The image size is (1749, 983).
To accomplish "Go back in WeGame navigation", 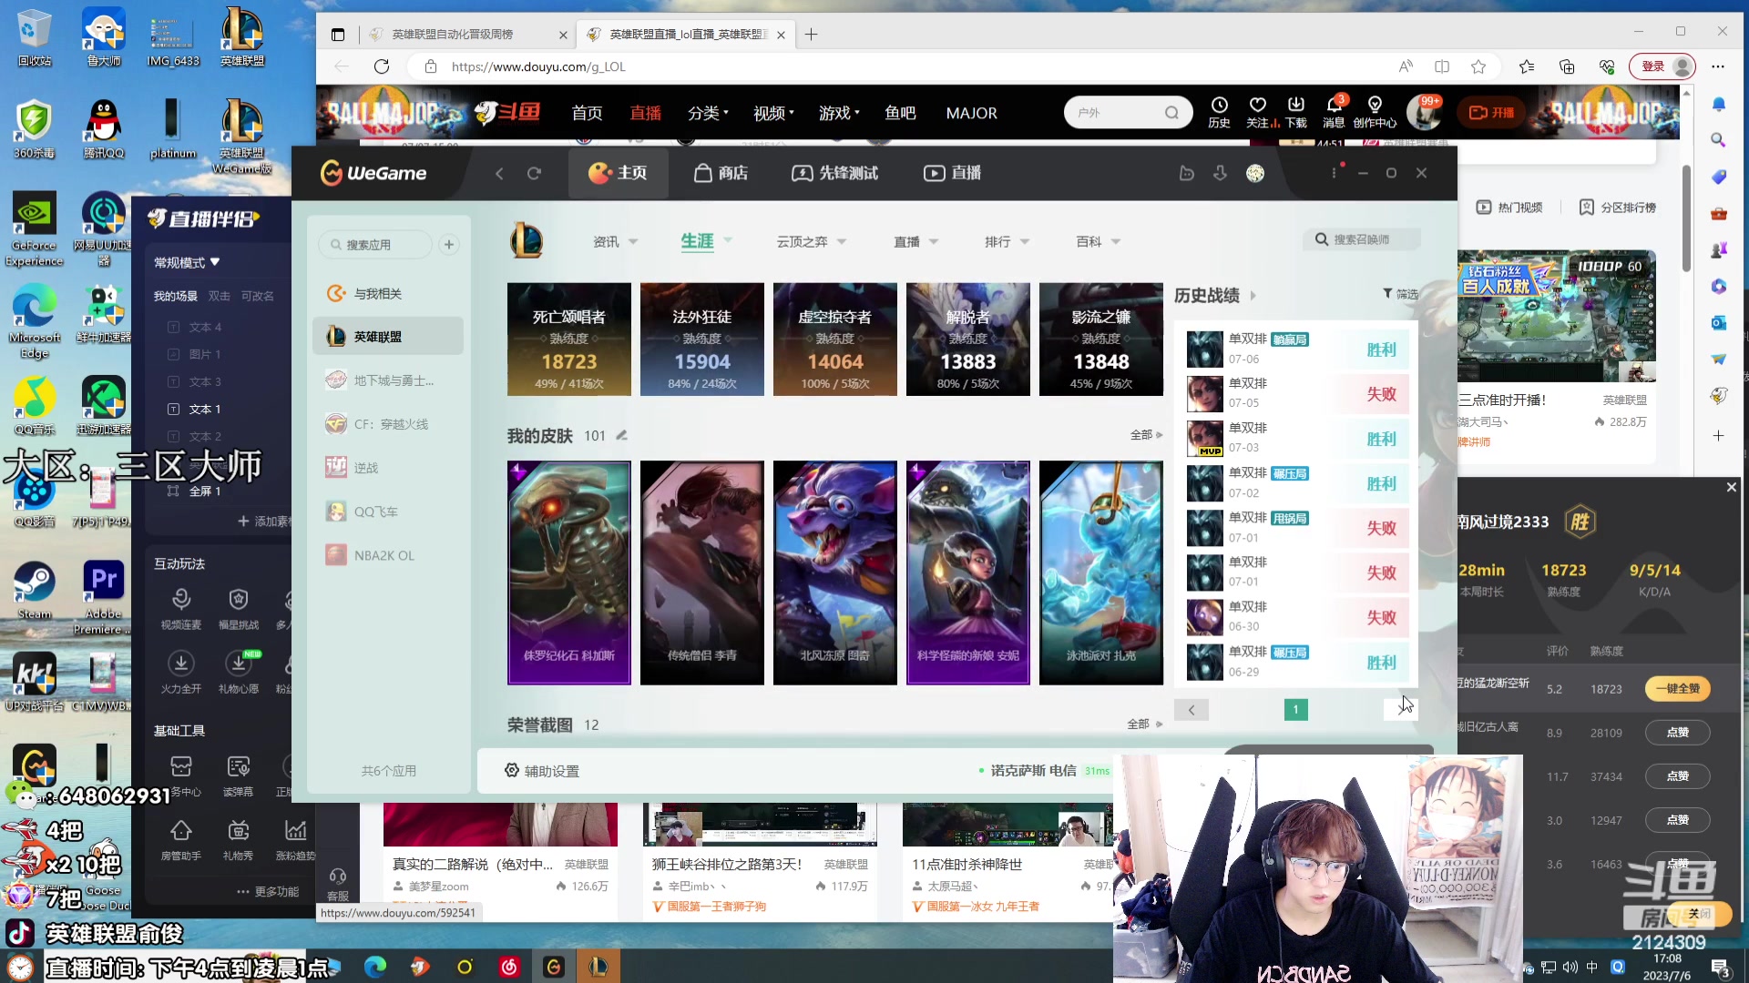I will coord(499,173).
